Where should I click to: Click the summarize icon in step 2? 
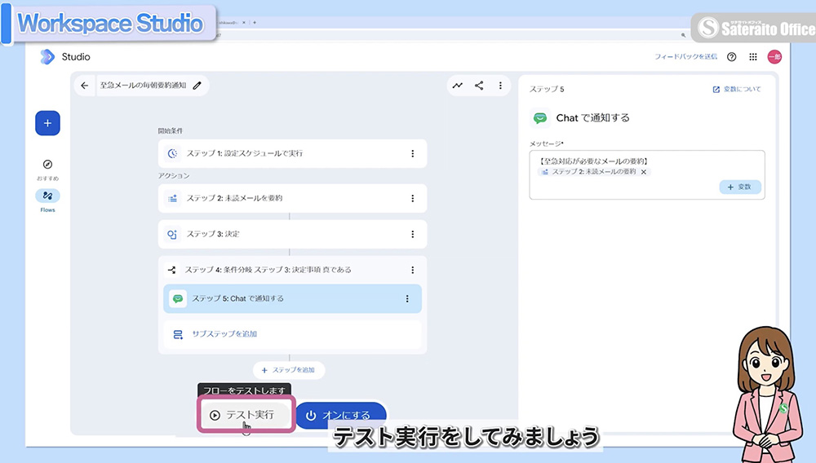pyautogui.click(x=172, y=198)
